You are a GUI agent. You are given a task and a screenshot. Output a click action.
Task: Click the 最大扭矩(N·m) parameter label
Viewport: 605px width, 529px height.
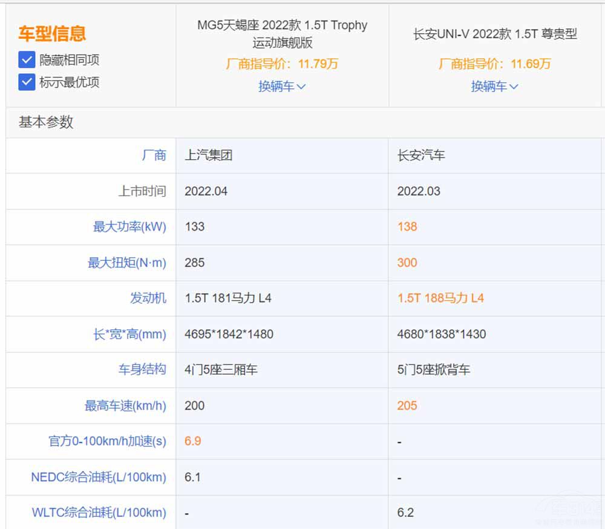click(x=126, y=263)
